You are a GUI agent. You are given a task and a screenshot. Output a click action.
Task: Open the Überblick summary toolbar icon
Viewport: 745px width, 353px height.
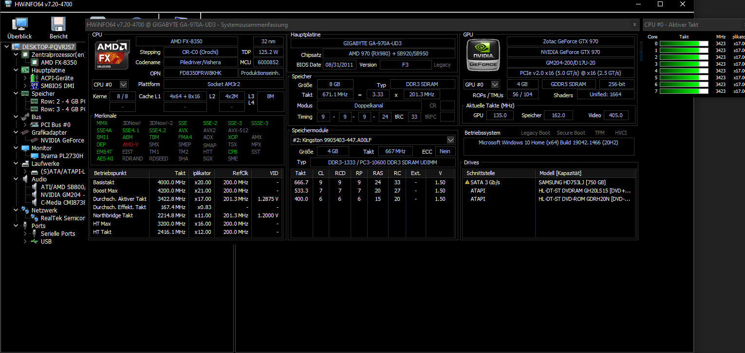pos(19,28)
